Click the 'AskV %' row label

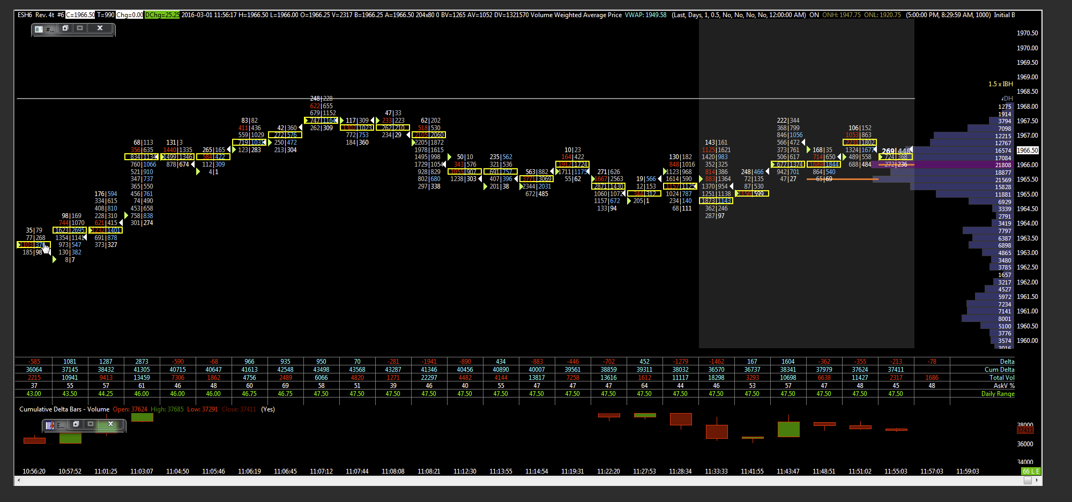1004,386
